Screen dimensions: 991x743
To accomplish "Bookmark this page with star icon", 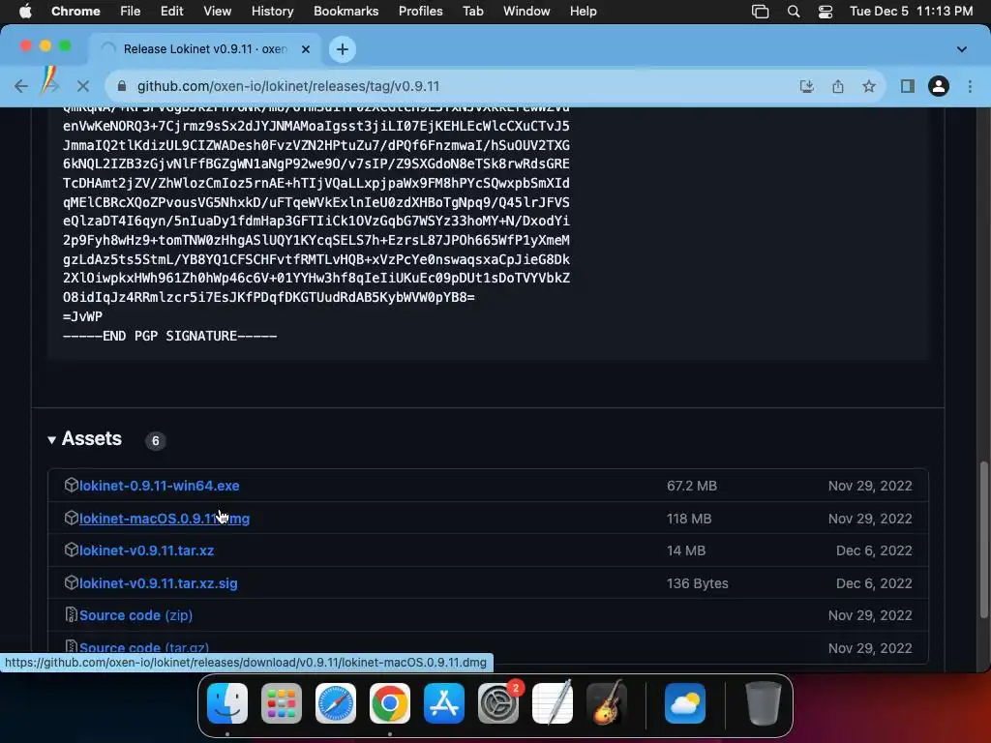I will [869, 86].
